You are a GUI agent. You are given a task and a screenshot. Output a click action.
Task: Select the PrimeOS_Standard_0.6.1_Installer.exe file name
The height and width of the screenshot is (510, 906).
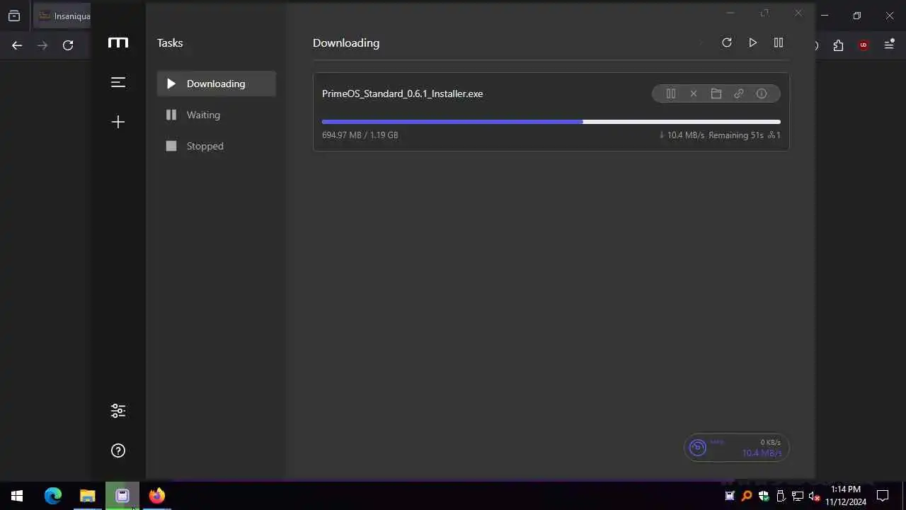point(402,93)
